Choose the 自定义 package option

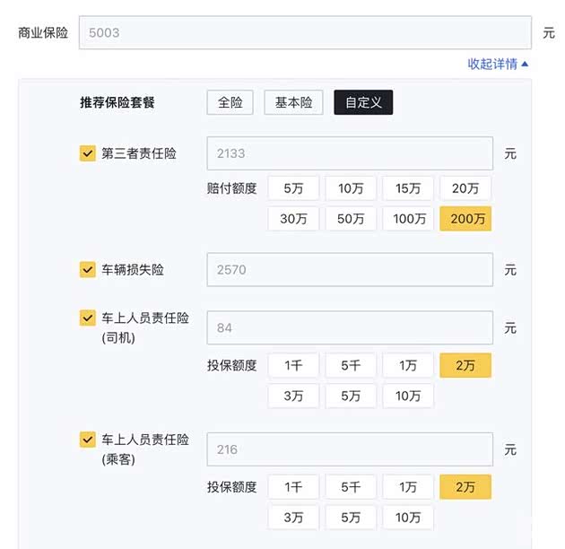363,102
